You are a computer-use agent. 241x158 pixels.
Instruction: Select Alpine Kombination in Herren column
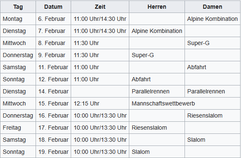coord(157,31)
